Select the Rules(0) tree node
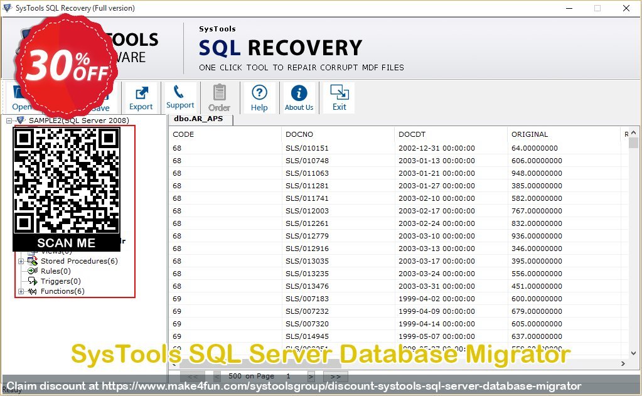Screen dimensions: 642x396 (56, 271)
